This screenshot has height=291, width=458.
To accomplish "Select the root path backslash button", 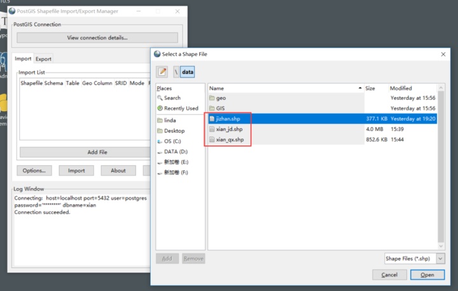I will tap(176, 72).
